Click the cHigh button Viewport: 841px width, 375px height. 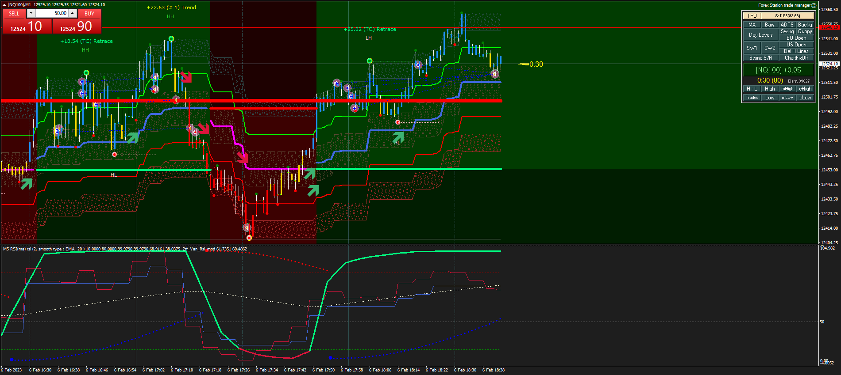(805, 89)
